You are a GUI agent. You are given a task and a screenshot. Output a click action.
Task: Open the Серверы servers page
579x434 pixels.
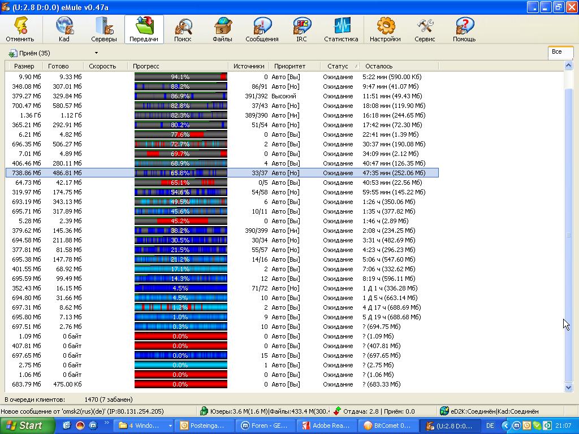104,29
